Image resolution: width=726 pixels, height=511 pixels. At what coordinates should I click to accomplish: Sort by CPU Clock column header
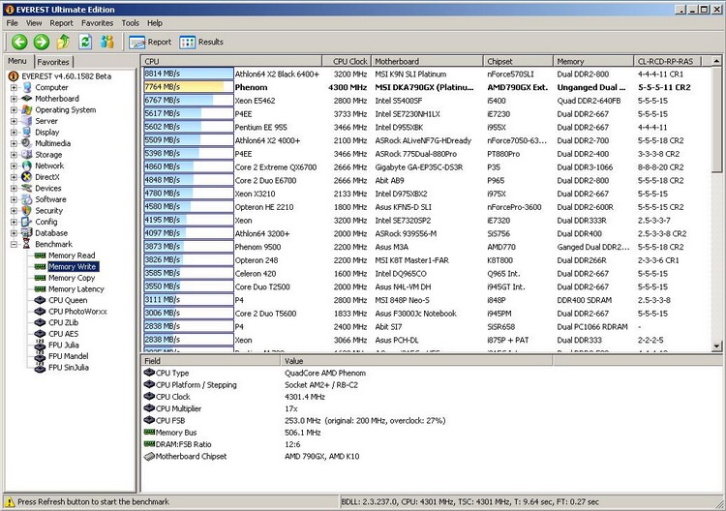coord(347,61)
